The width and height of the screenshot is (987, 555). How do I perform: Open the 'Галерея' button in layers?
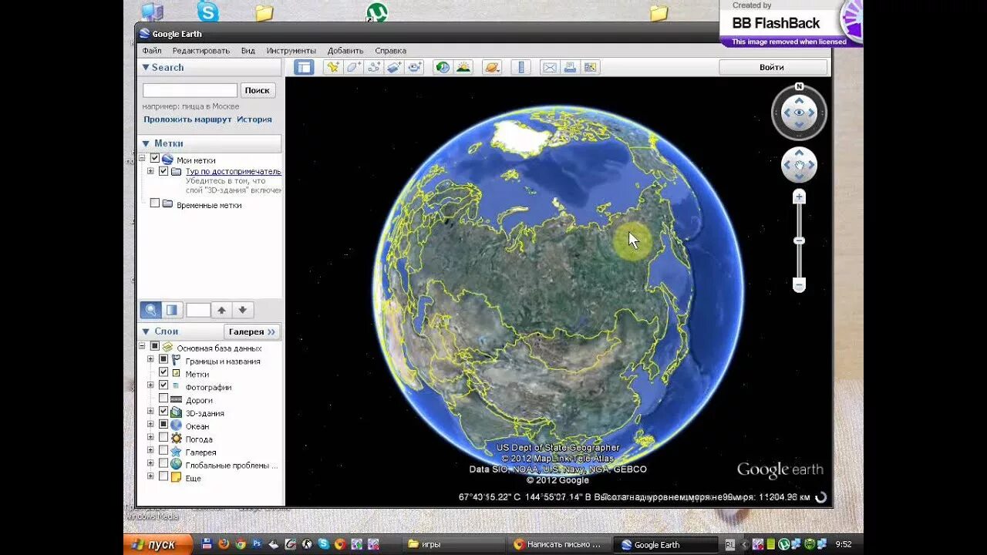click(252, 331)
